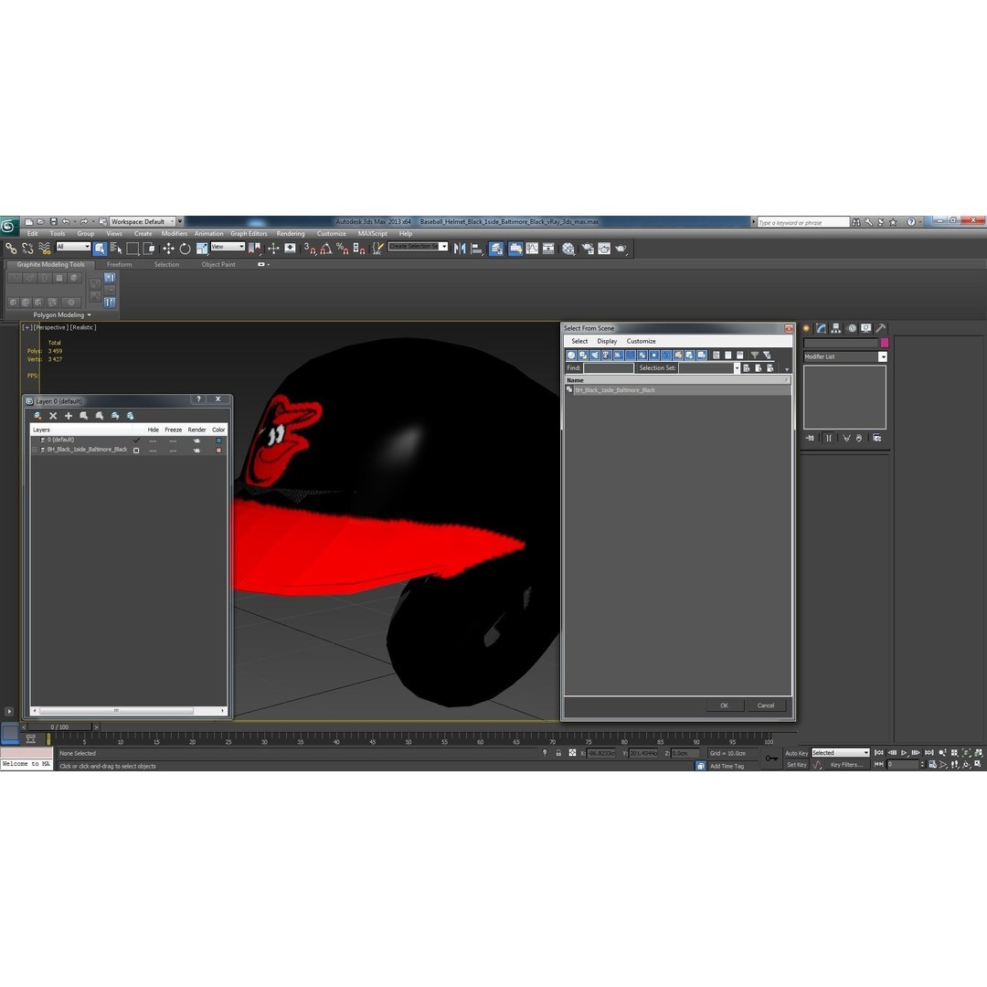Open Display menu in Select From Scene

coord(607,341)
